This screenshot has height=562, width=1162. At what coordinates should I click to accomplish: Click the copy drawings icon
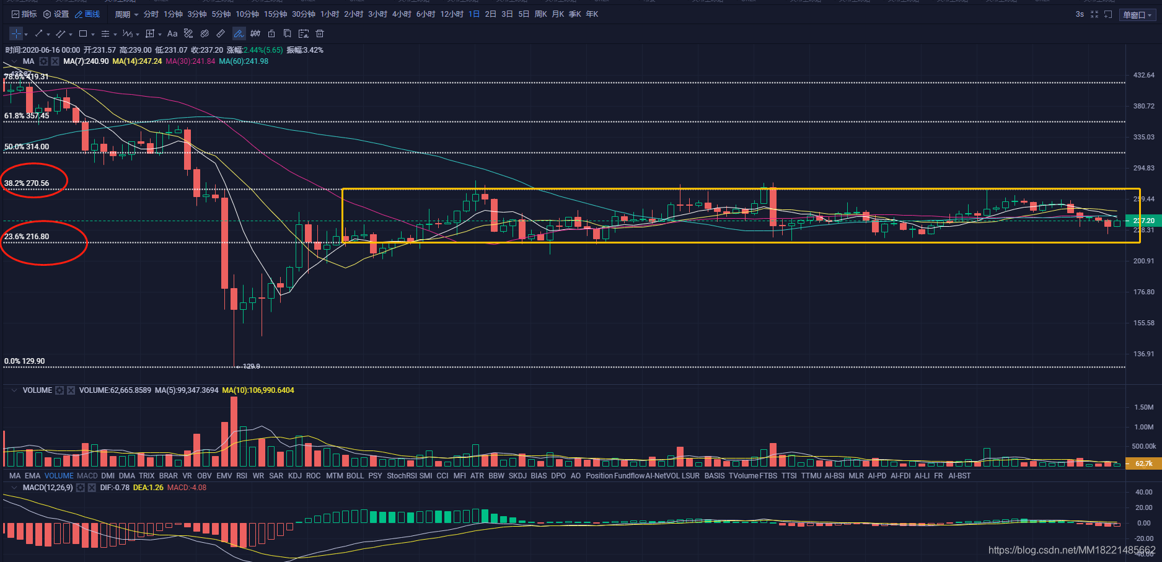pyautogui.click(x=287, y=33)
